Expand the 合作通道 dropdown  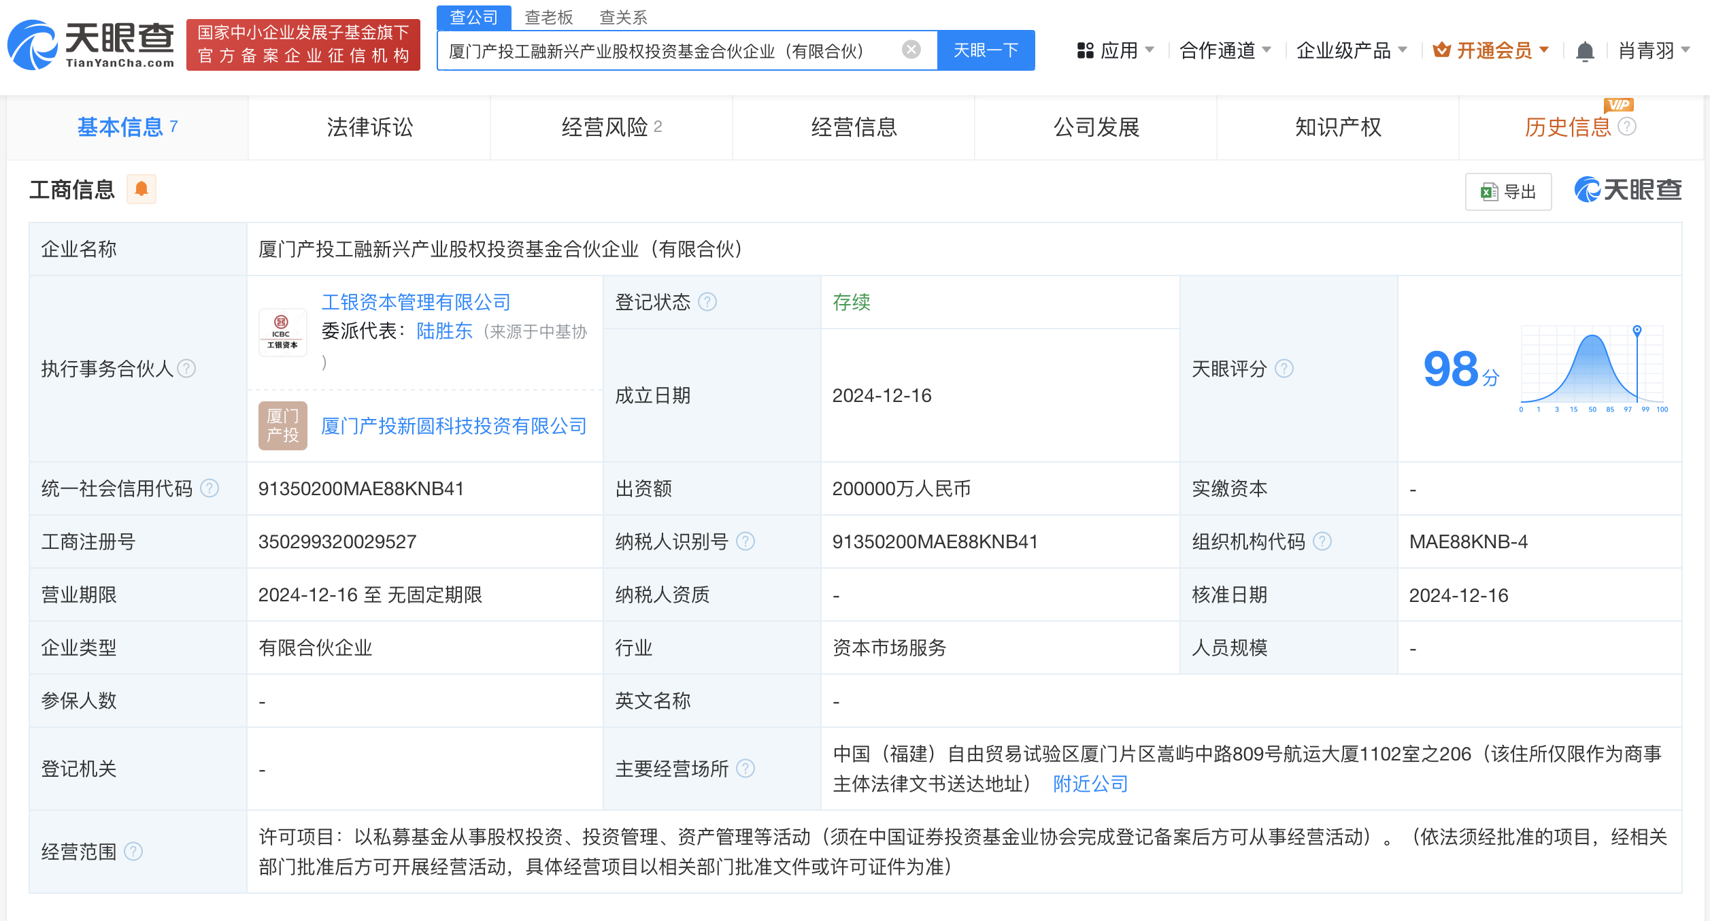click(1224, 50)
